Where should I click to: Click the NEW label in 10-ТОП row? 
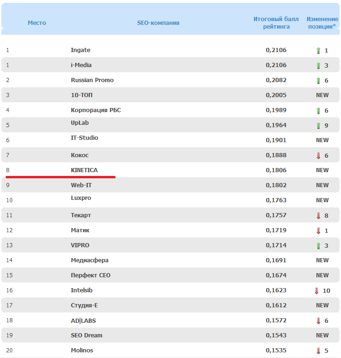point(322,95)
